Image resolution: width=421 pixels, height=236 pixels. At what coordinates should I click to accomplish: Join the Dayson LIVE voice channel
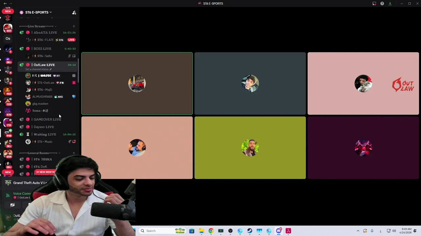[48, 127]
